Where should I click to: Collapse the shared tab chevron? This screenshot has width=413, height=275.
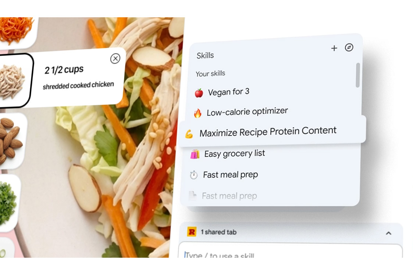pos(388,233)
